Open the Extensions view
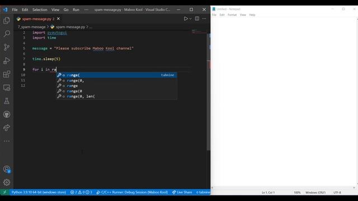358x201 pixels. pyautogui.click(x=7, y=74)
